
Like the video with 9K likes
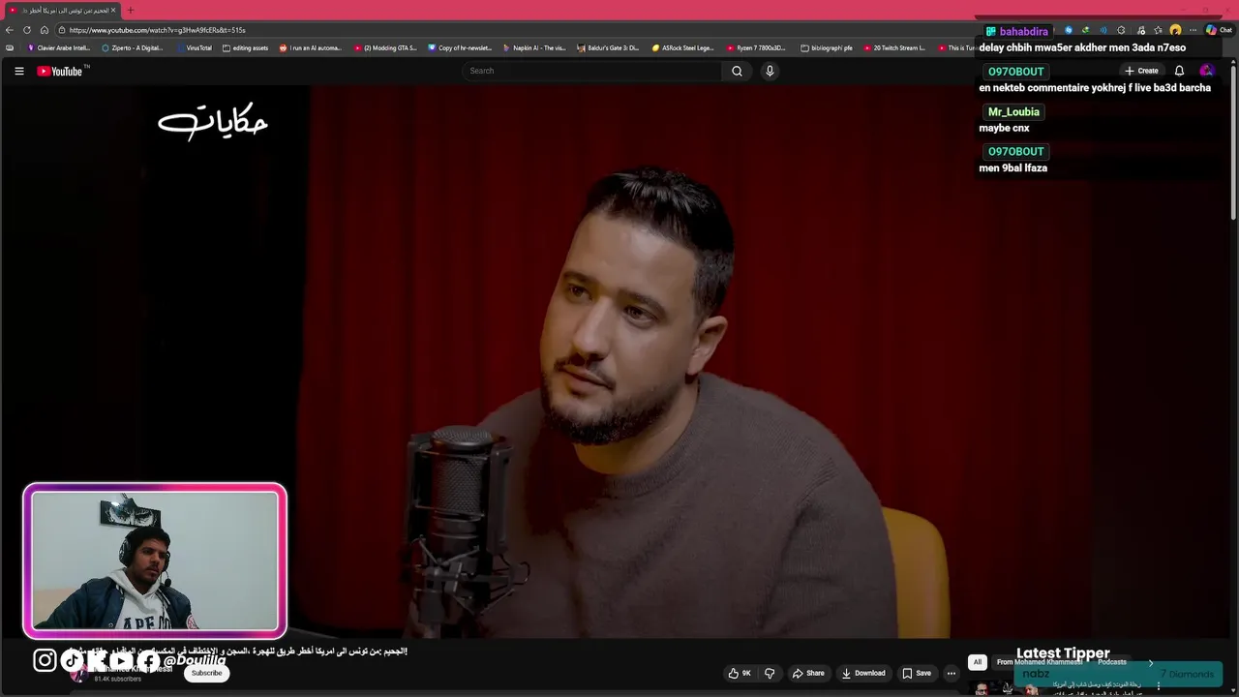[x=740, y=673]
